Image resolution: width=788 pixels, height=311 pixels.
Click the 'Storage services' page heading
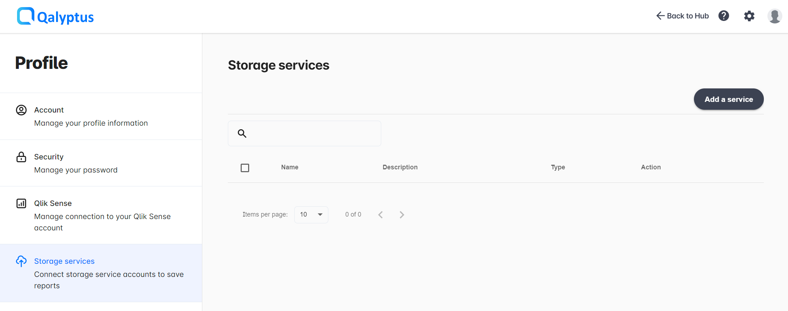(279, 65)
